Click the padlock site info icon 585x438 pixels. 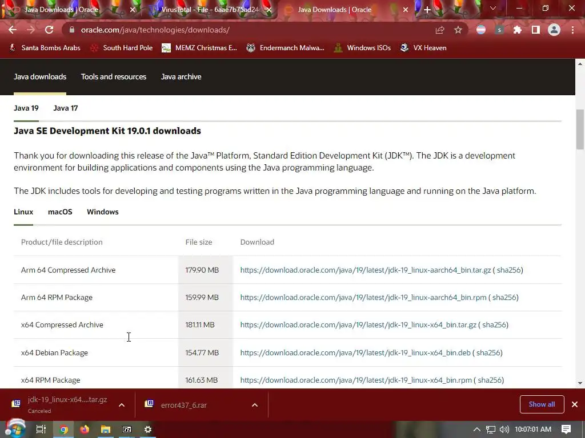click(72, 30)
